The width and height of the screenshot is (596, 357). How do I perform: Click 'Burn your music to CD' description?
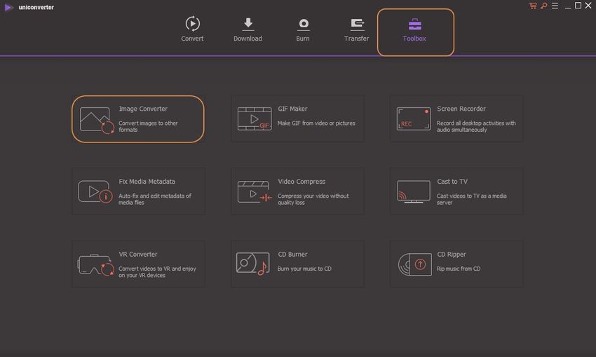point(304,269)
